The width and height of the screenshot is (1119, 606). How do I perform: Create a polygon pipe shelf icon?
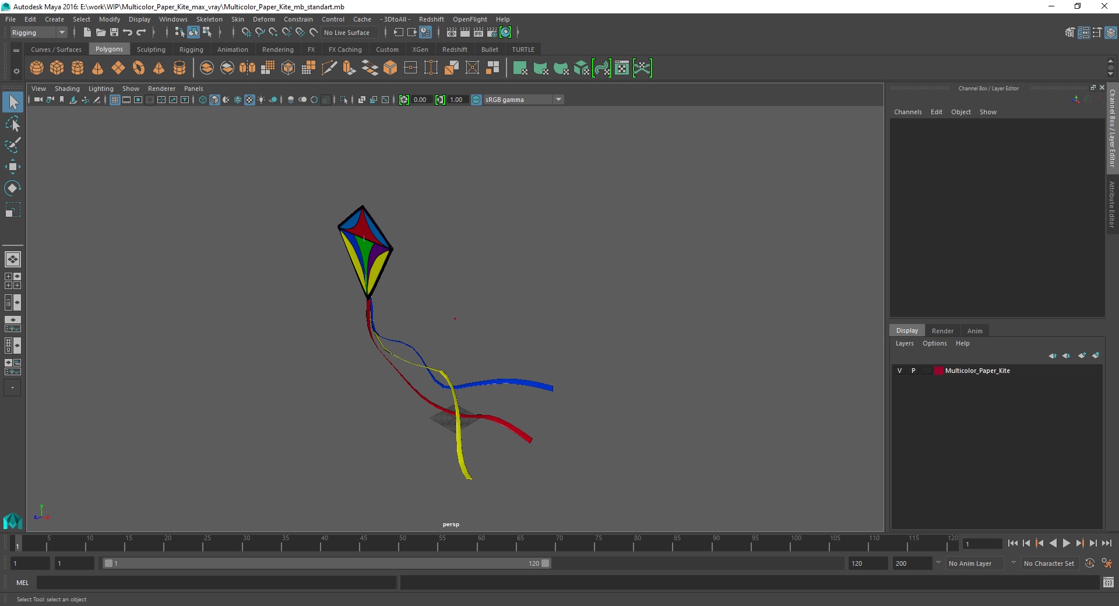(180, 68)
